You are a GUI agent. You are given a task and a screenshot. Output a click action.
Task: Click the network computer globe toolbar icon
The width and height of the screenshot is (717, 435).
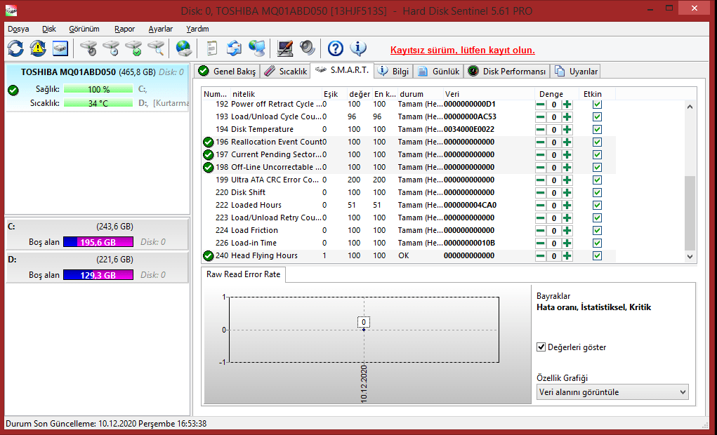256,48
